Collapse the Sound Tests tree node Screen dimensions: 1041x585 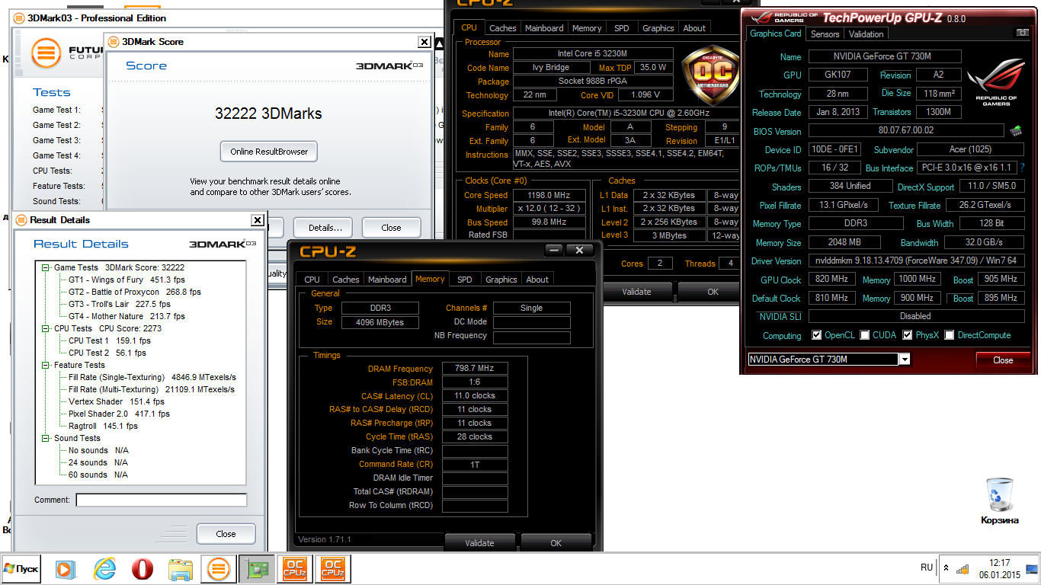tap(46, 439)
